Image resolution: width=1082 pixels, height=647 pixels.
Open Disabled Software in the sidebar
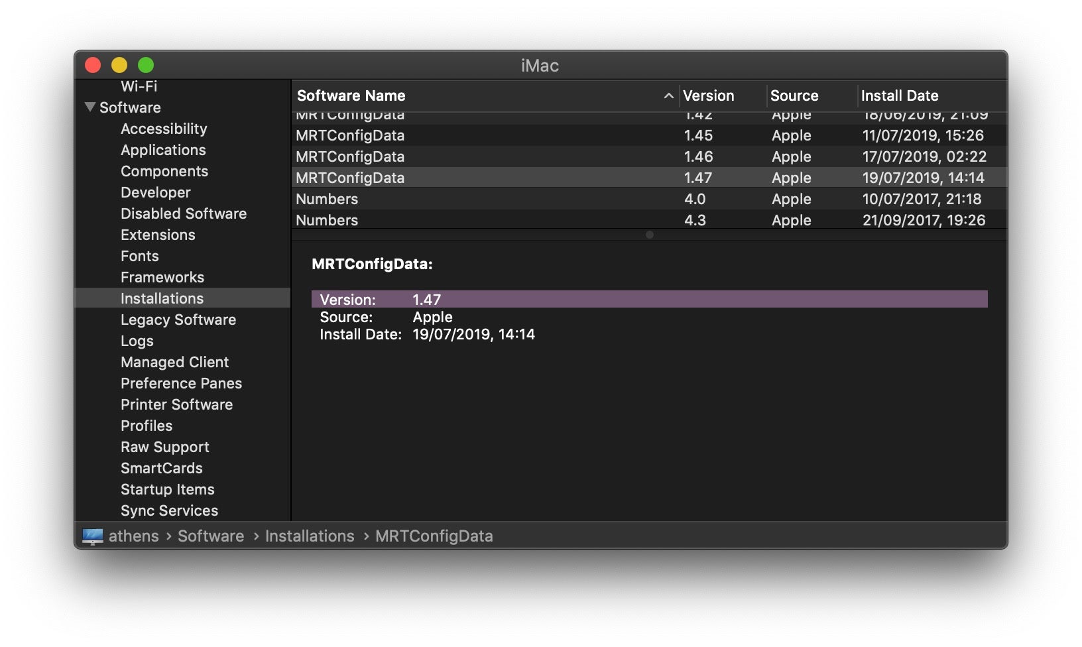184,213
